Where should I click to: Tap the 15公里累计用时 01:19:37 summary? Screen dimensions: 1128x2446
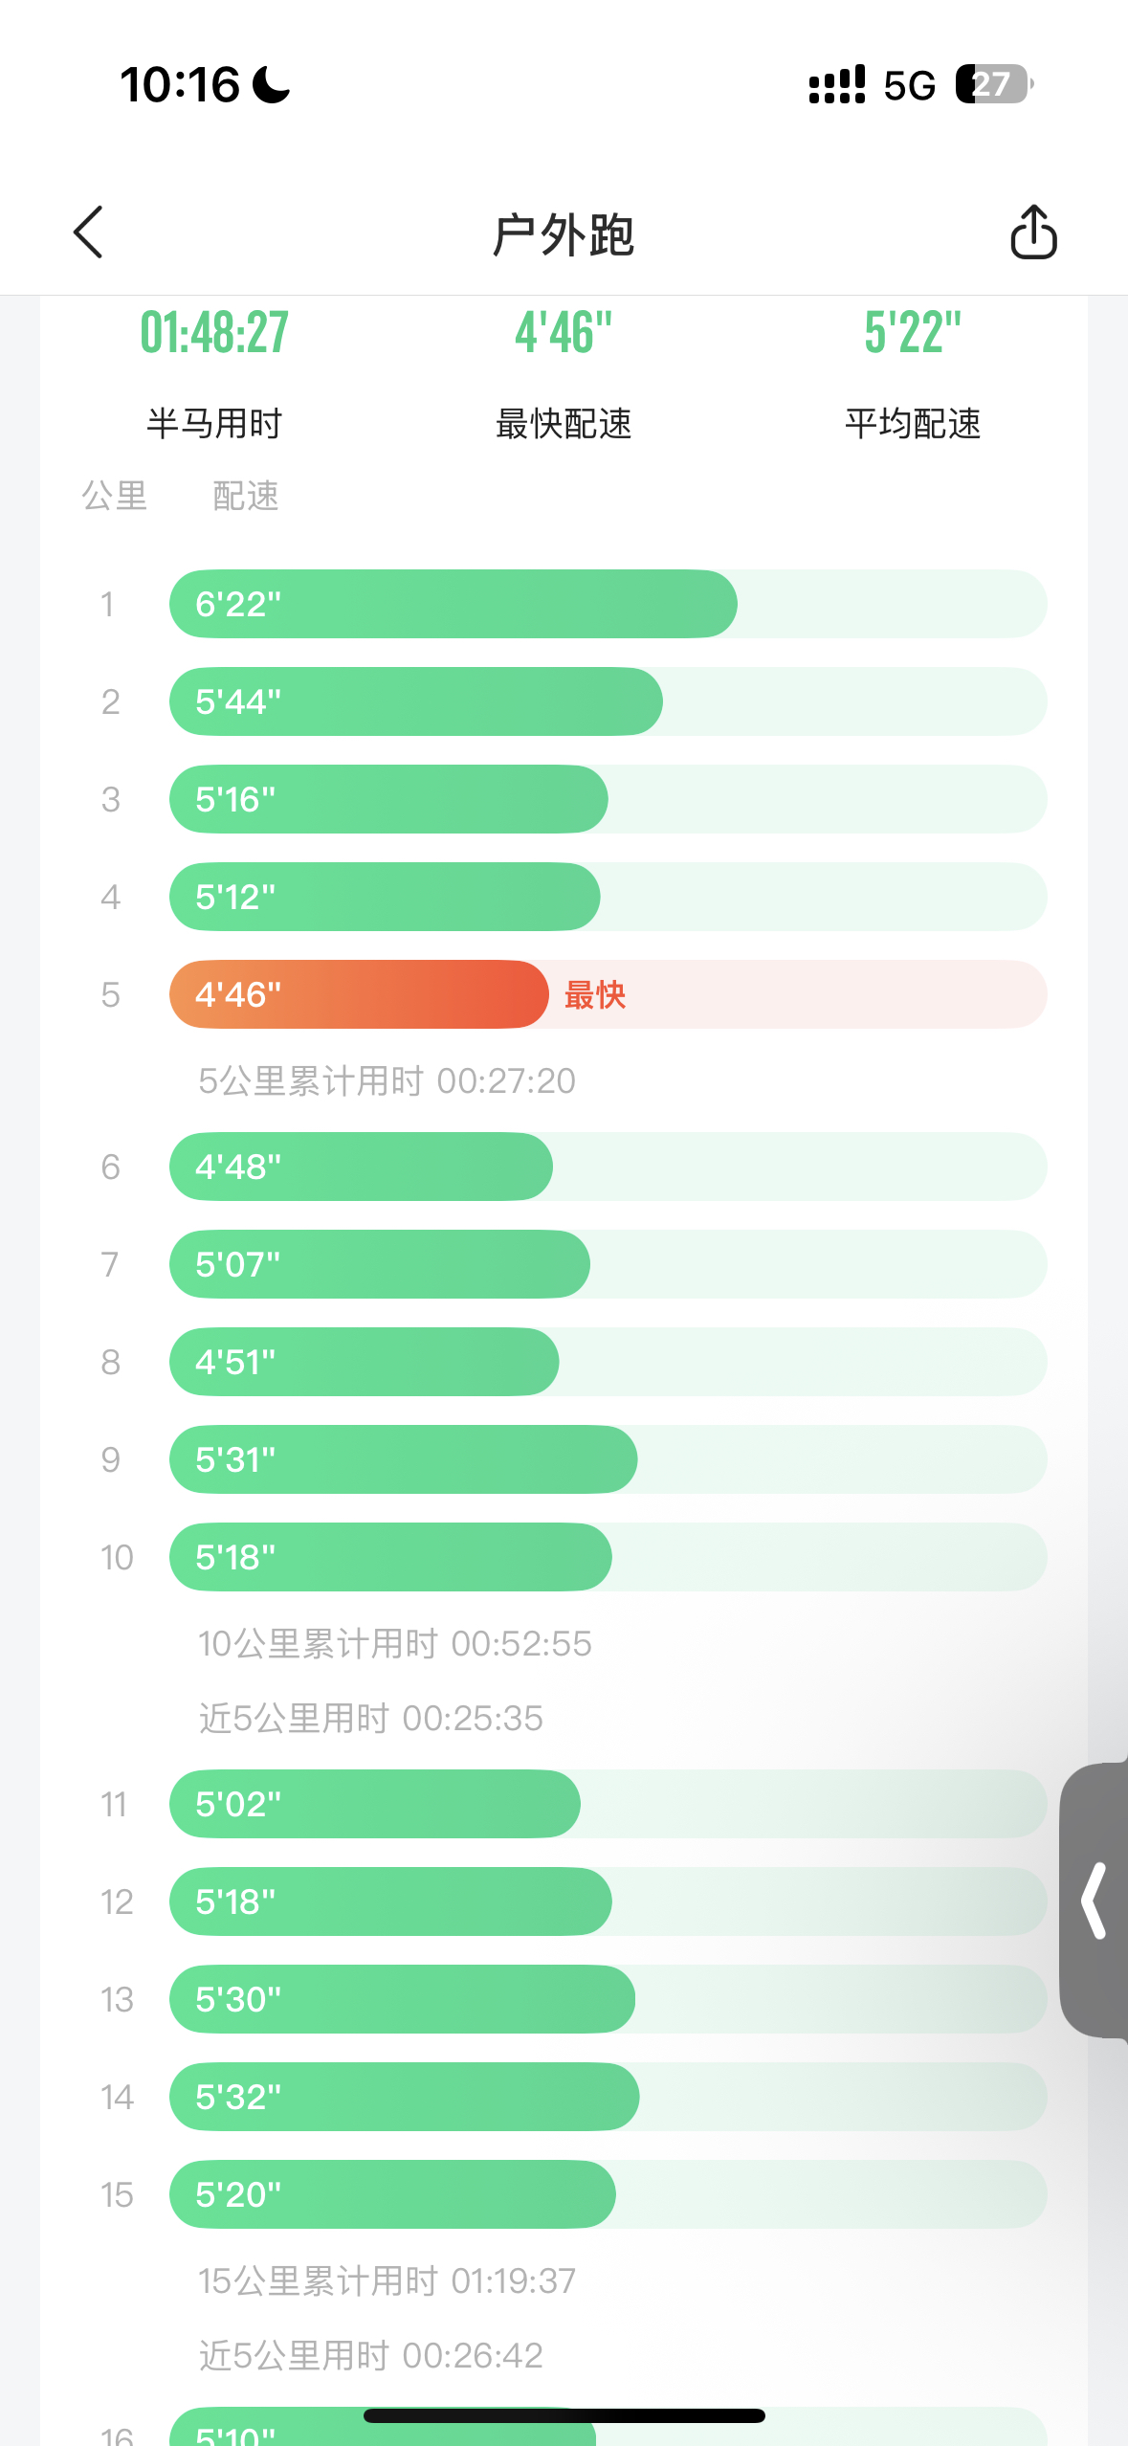point(387,2281)
